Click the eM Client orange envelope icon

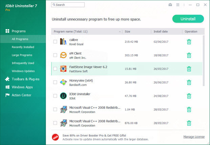tap(63, 55)
